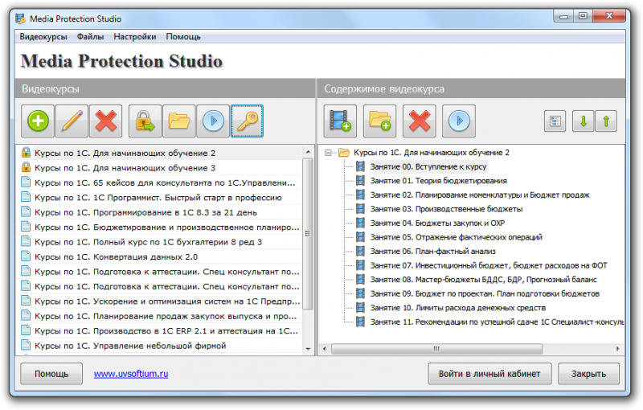This screenshot has width=643, height=410.
Task: Click film icon beside Занятие 11
Action: coord(360,322)
